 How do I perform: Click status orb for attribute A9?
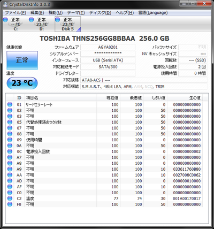10,169
